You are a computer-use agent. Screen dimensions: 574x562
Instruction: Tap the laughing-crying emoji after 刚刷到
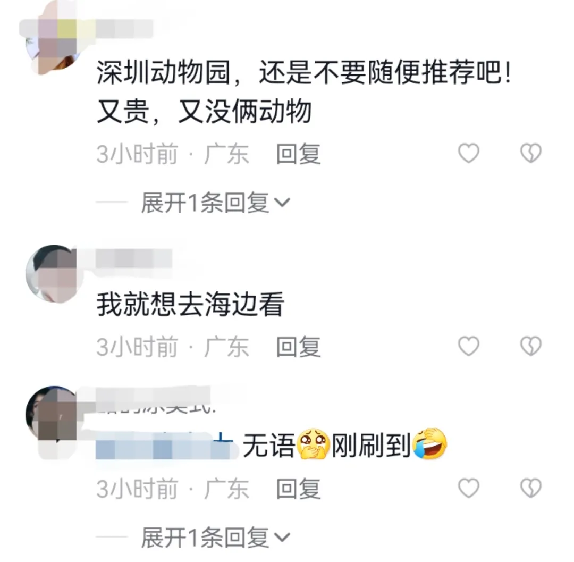tap(430, 443)
